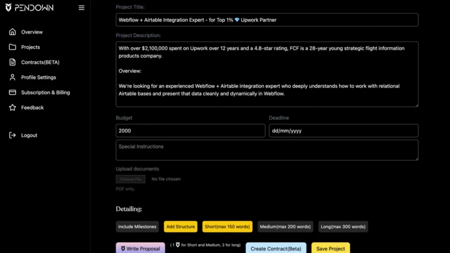
Task: Toggle the Include Milestones option
Action: (137, 227)
